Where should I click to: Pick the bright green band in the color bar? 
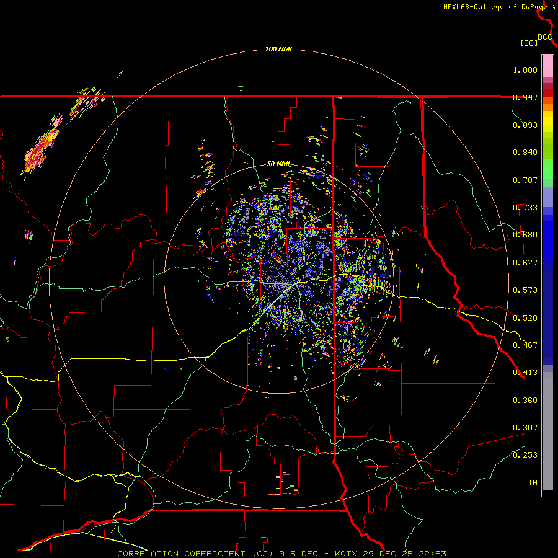(x=547, y=169)
